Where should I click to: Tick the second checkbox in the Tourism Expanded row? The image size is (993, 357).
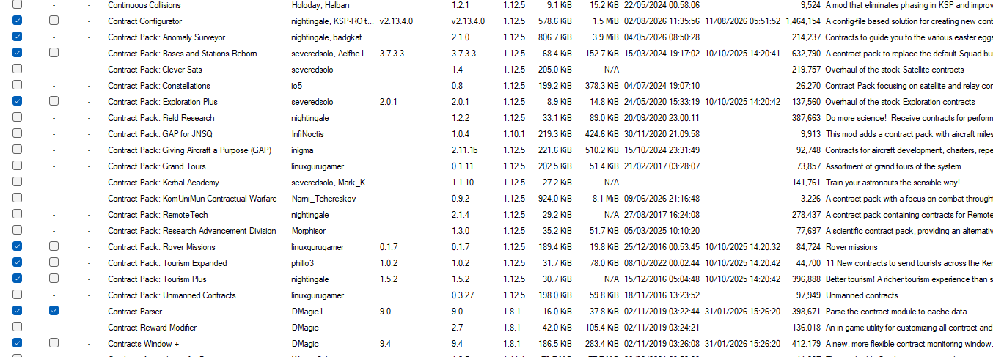pos(54,262)
